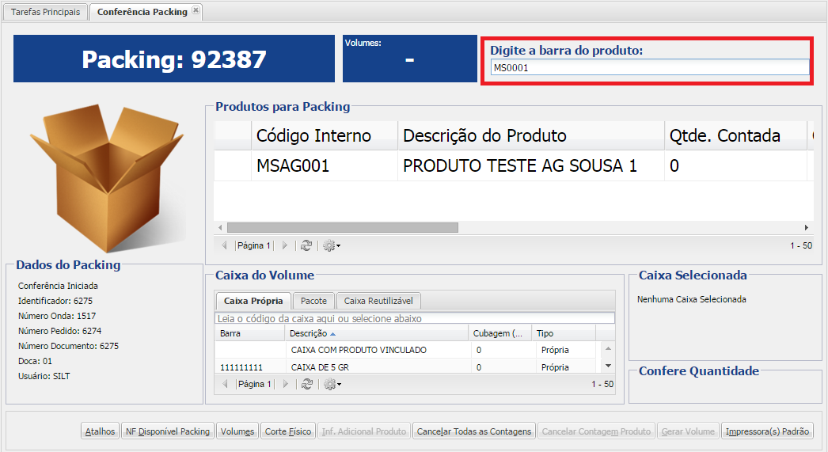Screen dimensions: 828x452
Task: Open the Caixa Própria tab
Action: coord(253,301)
